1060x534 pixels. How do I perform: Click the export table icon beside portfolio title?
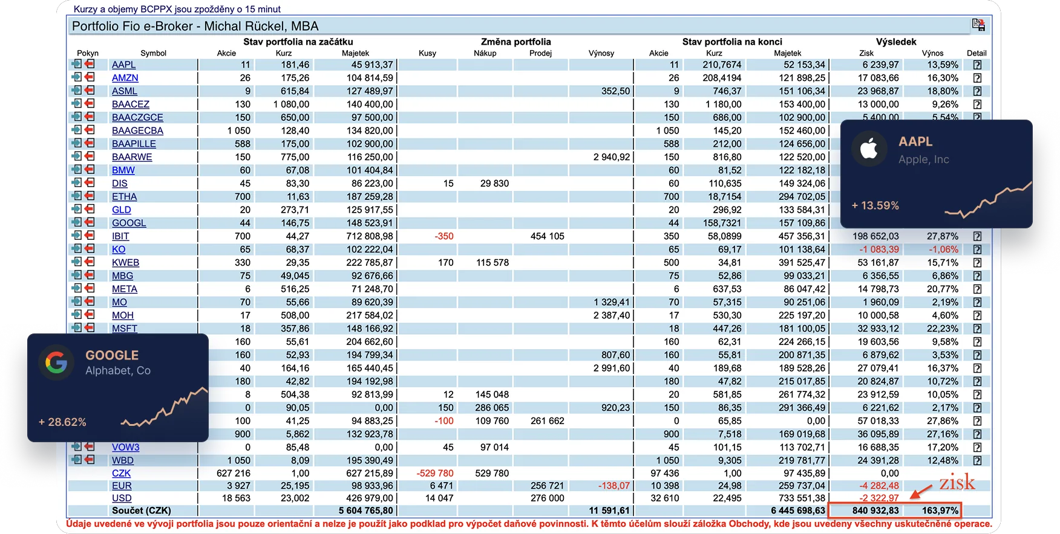[x=978, y=25]
